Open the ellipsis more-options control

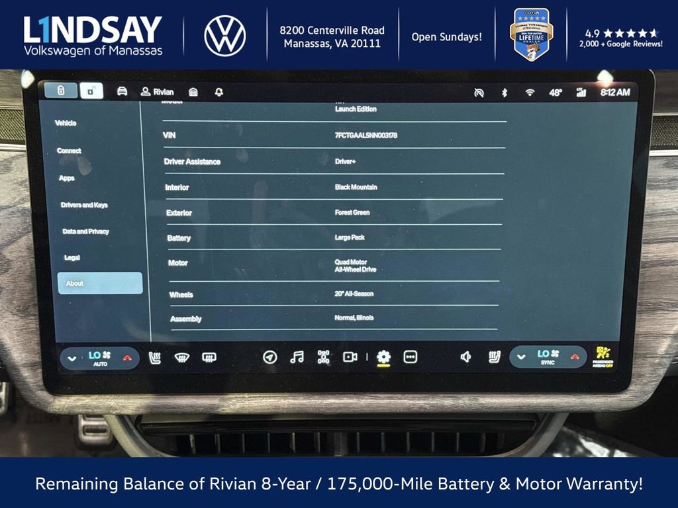coord(411,357)
